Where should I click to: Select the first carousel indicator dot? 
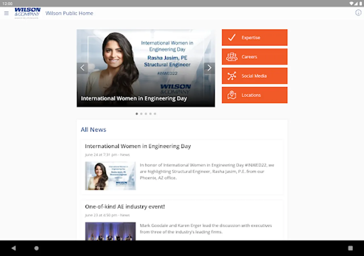click(x=137, y=114)
